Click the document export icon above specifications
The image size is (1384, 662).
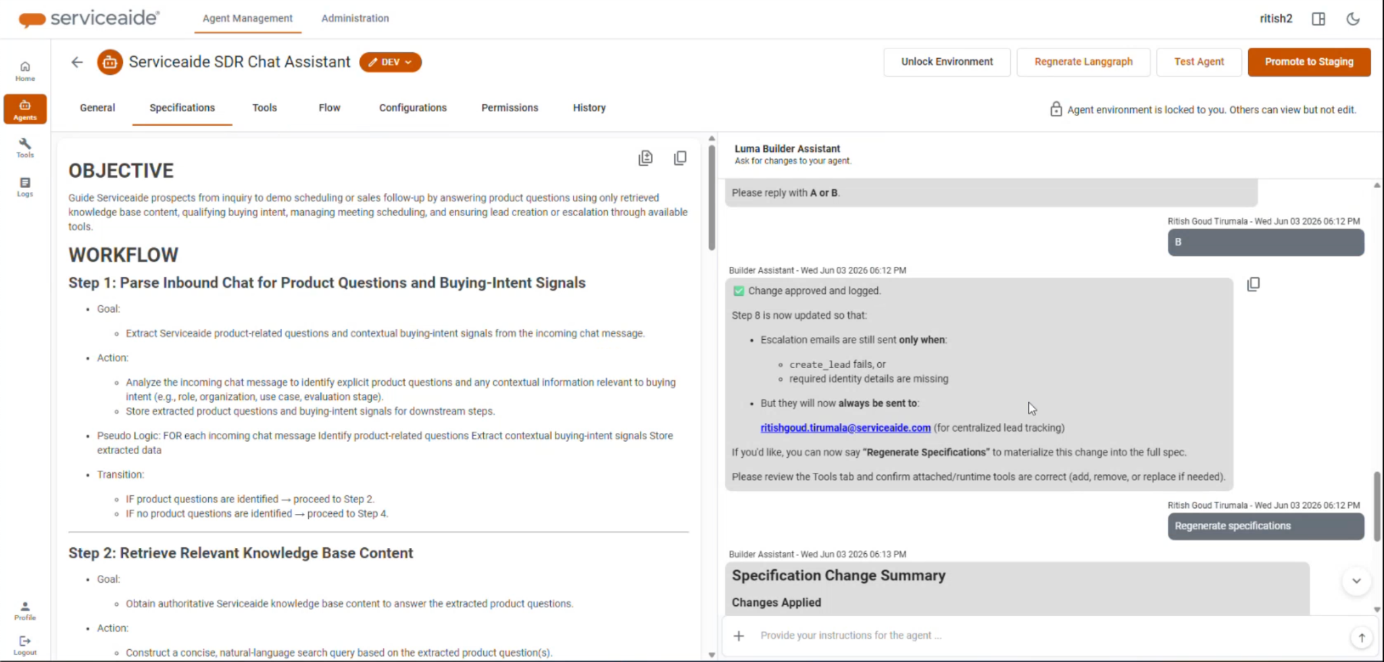(645, 158)
